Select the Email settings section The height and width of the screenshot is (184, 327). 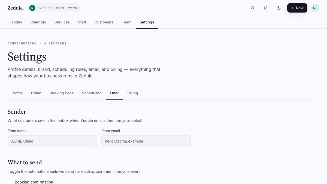pyautogui.click(x=114, y=93)
